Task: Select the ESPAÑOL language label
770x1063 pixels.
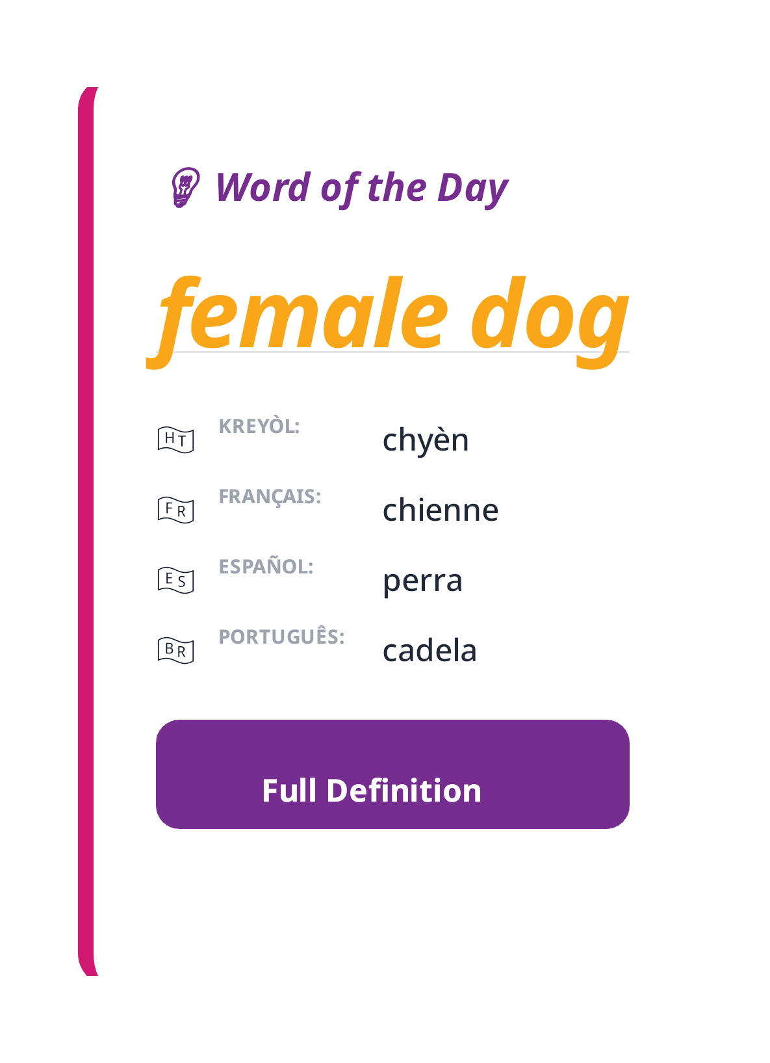Action: 266,567
